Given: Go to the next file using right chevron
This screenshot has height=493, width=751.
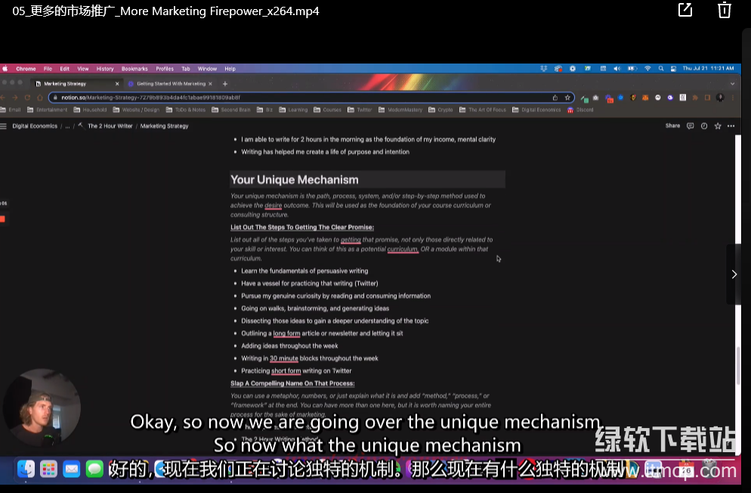Looking at the screenshot, I should pyautogui.click(x=734, y=274).
